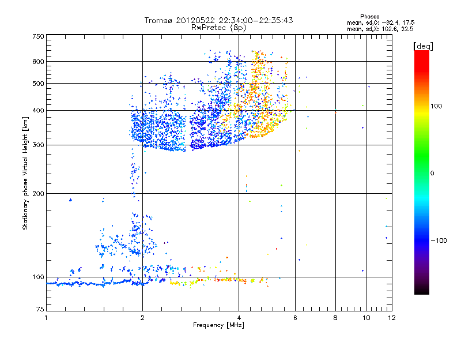Click the y-axis tick label '400'
Image resolution: width=461 pixels, height=346 pixels.
pos(38,111)
